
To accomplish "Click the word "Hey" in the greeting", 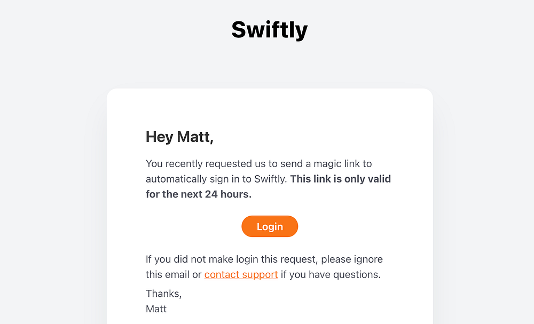I will (159, 137).
